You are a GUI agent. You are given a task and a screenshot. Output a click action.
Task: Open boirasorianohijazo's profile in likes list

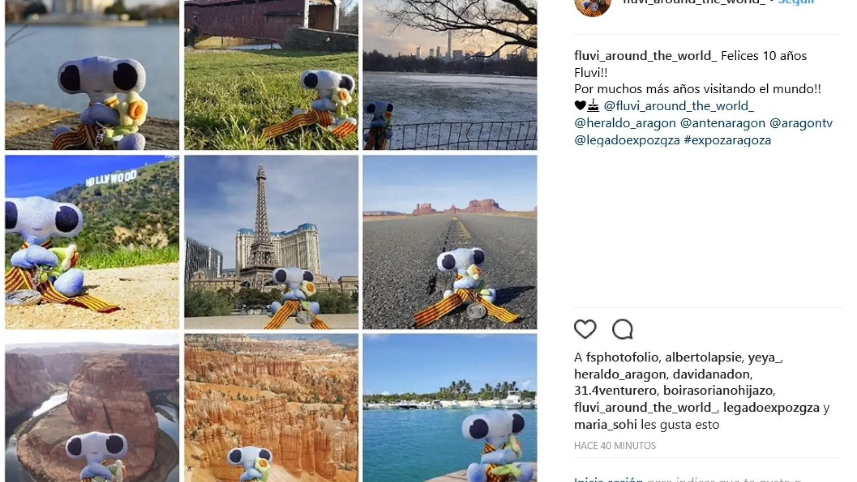[718, 391]
